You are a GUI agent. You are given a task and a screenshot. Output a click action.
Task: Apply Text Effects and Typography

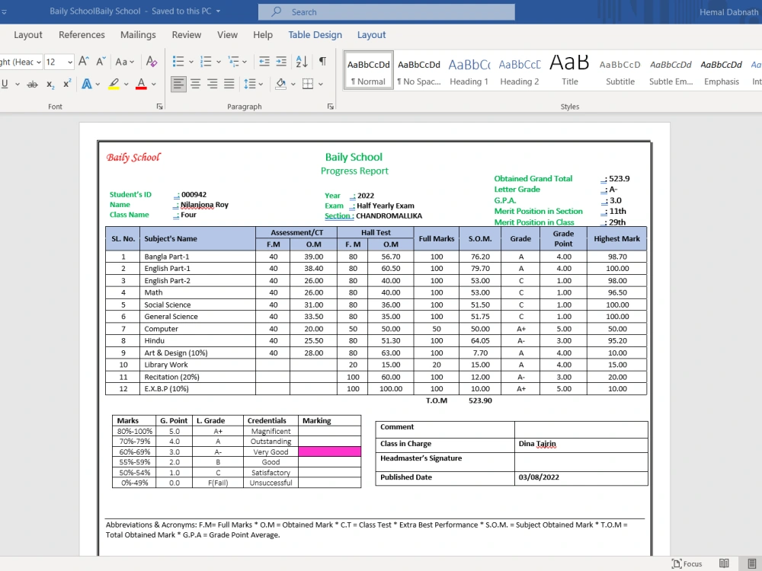pos(87,84)
